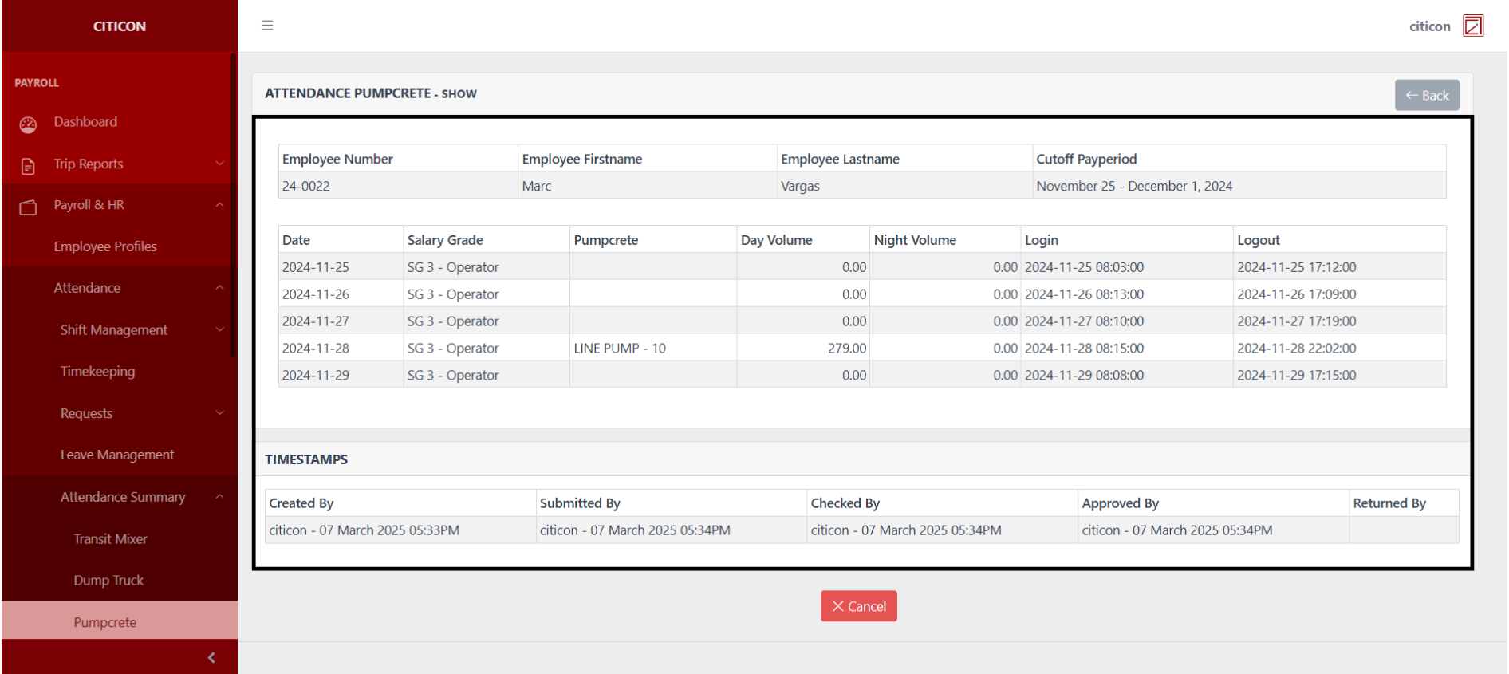1509x674 pixels.
Task: Click the citicon user avatar icon
Action: tap(1472, 26)
